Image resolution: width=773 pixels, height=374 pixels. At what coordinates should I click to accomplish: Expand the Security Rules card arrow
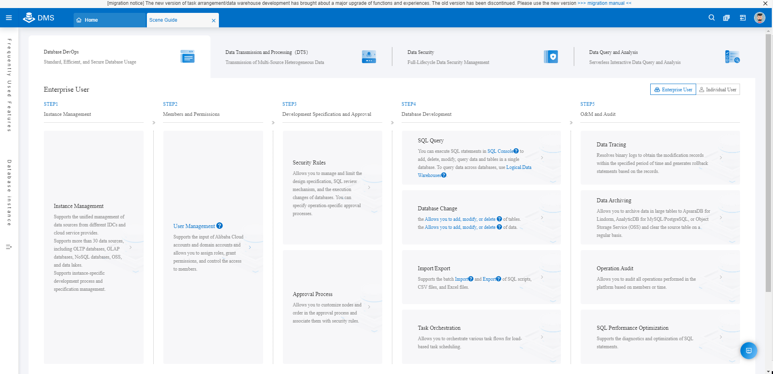coord(369,187)
